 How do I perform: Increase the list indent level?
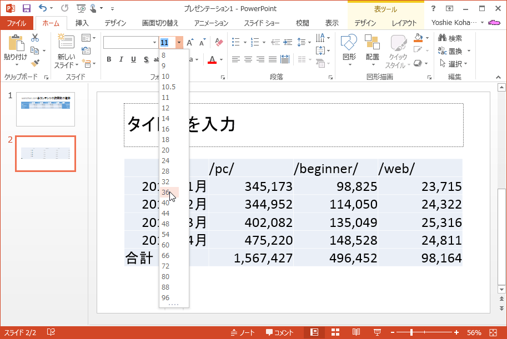coord(288,42)
